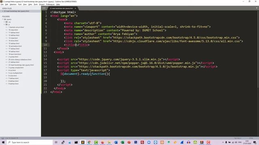Open Excel from the taskbar

122,142
